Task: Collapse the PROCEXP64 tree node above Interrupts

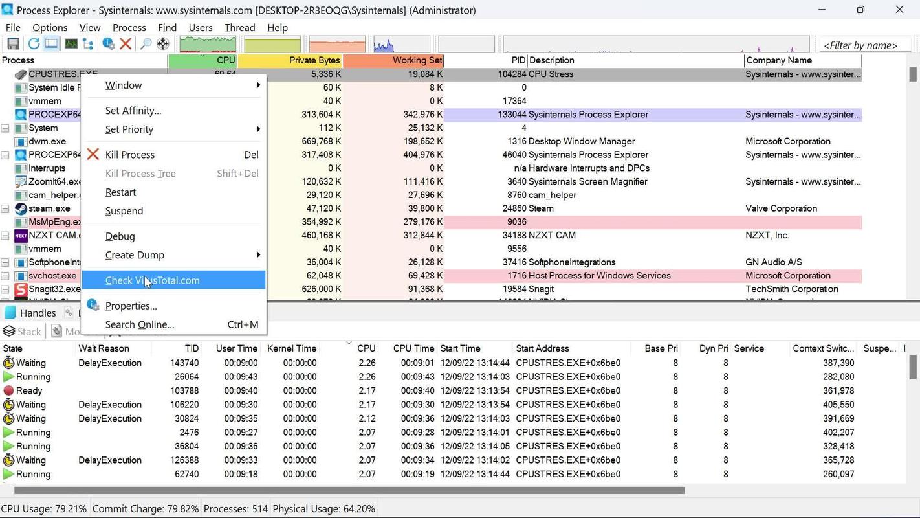Action: pyautogui.click(x=5, y=155)
